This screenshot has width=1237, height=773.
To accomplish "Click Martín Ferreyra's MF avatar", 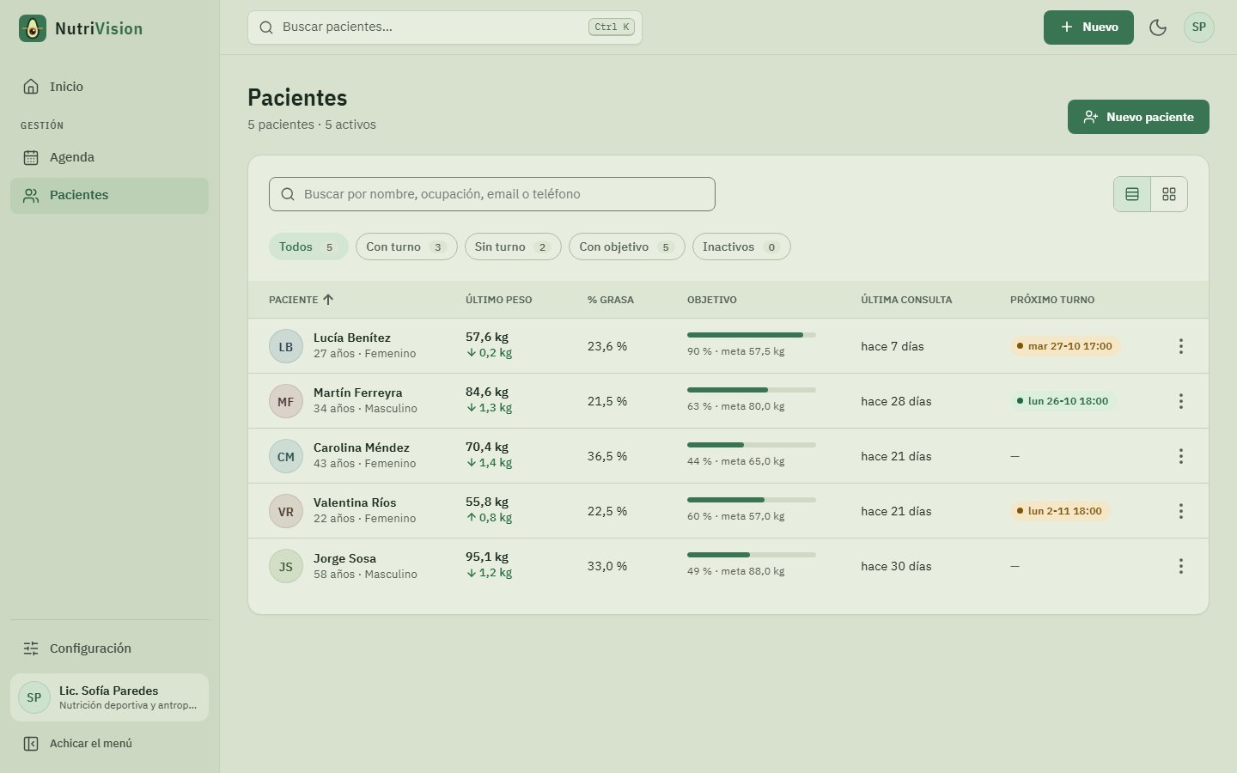I will pyautogui.click(x=286, y=401).
